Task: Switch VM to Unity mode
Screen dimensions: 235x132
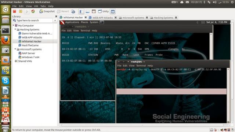Action: coord(103,11)
